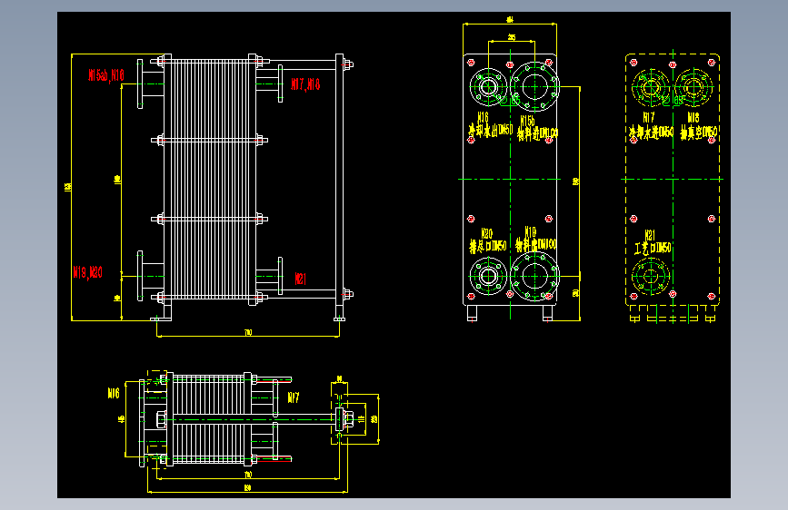Click the yellow "N20" label above 排尽口DN50
The height and width of the screenshot is (510, 788).
click(x=487, y=233)
